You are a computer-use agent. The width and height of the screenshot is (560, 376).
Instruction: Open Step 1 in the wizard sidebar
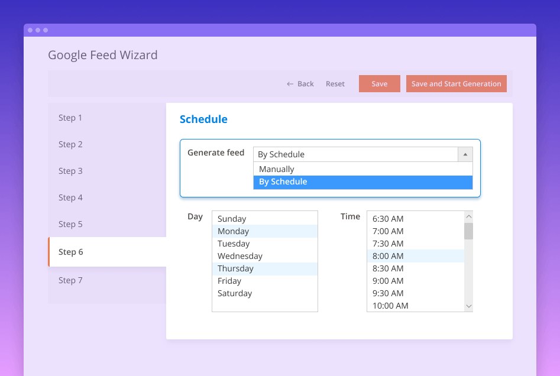click(70, 118)
